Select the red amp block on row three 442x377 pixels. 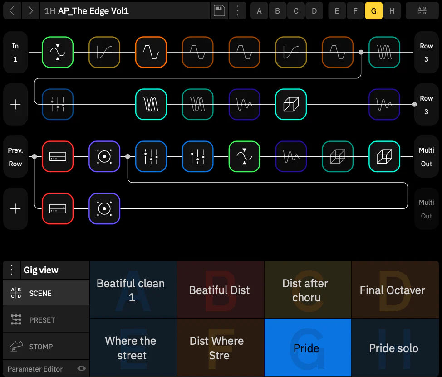click(x=58, y=156)
